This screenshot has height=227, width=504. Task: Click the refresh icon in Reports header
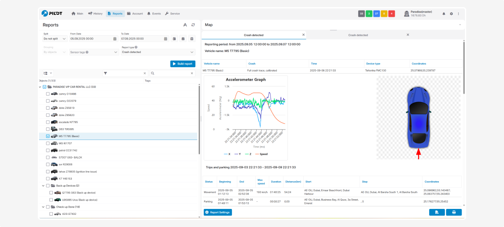(193, 25)
